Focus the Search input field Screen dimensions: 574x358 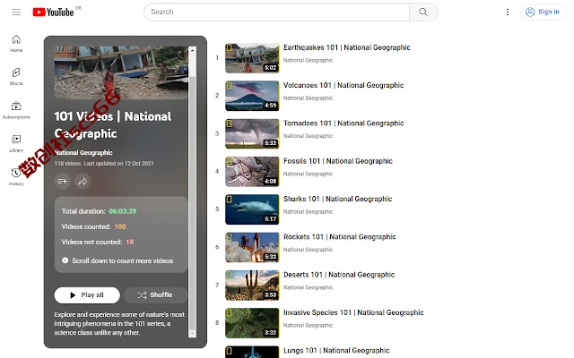[x=277, y=12]
